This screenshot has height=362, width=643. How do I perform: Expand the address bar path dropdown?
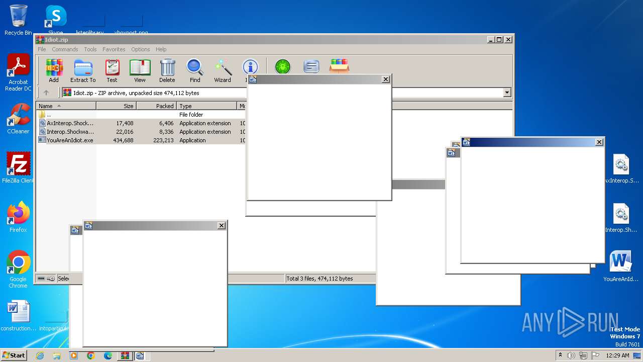507,93
